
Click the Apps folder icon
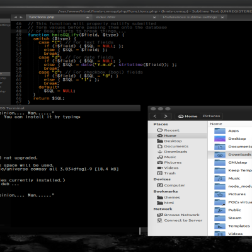pyautogui.click(x=220, y=130)
